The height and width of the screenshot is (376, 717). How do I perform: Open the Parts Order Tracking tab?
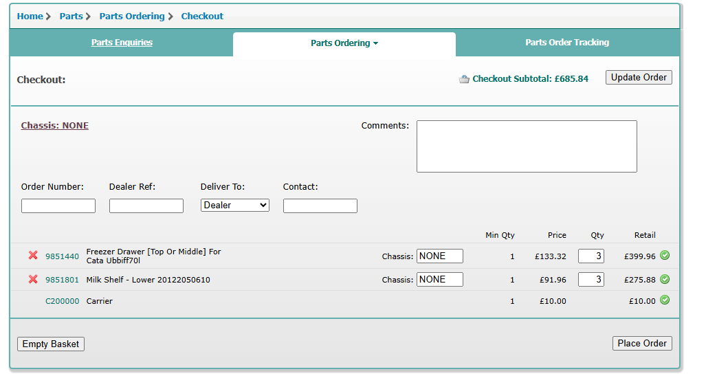coord(567,43)
